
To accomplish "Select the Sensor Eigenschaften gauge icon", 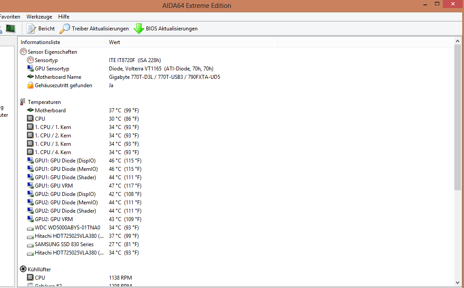I will pyautogui.click(x=23, y=52).
